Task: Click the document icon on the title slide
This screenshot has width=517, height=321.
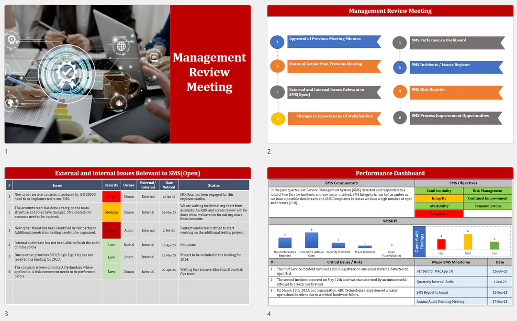Action: [154, 57]
